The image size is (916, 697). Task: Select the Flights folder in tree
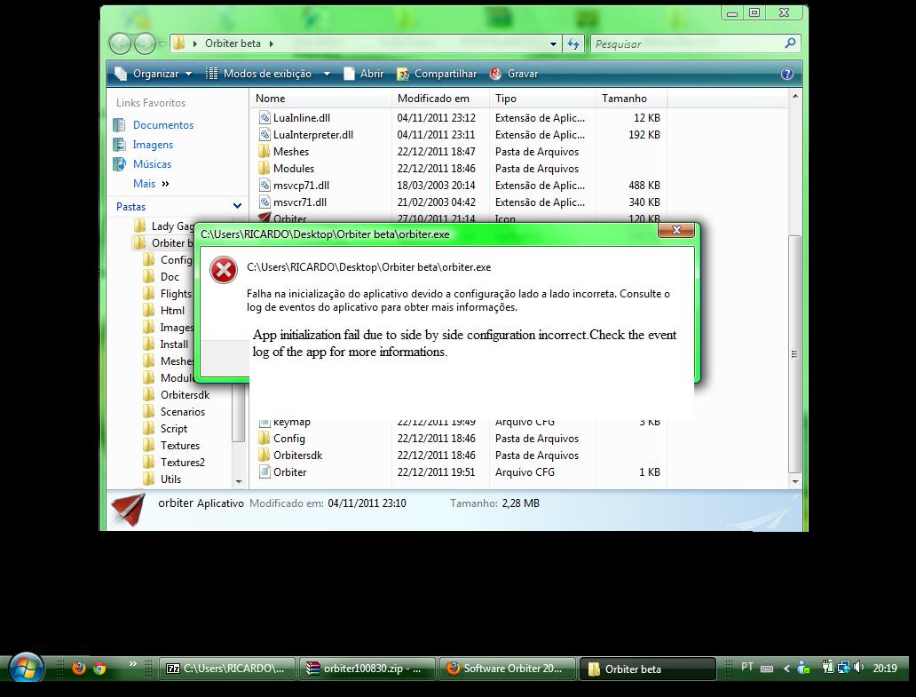[176, 293]
